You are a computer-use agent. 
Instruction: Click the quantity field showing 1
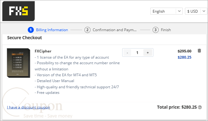click(137, 53)
